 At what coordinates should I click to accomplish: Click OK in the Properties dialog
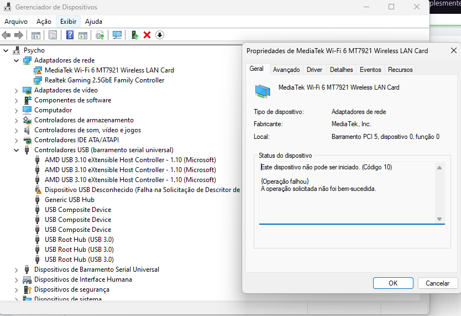click(393, 283)
